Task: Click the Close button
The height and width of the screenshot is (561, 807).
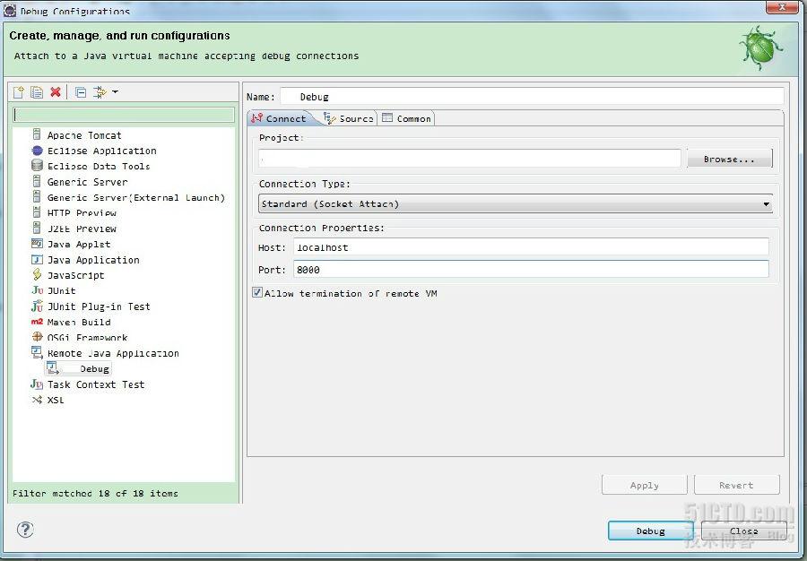Action: click(743, 531)
